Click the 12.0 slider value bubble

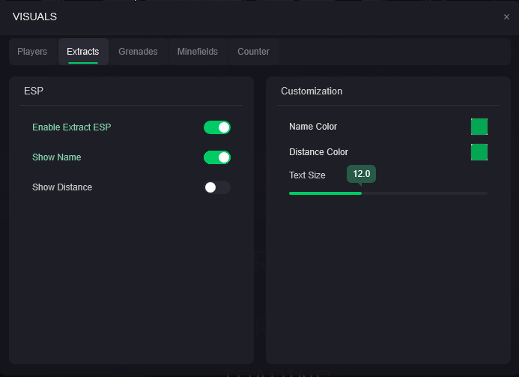[361, 174]
